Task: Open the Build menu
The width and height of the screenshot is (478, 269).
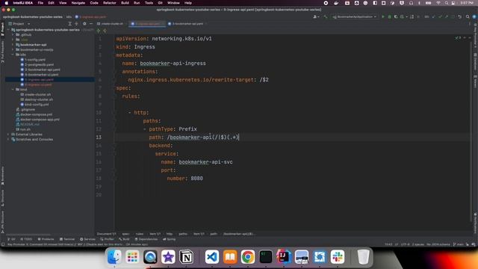Action: 125,3
